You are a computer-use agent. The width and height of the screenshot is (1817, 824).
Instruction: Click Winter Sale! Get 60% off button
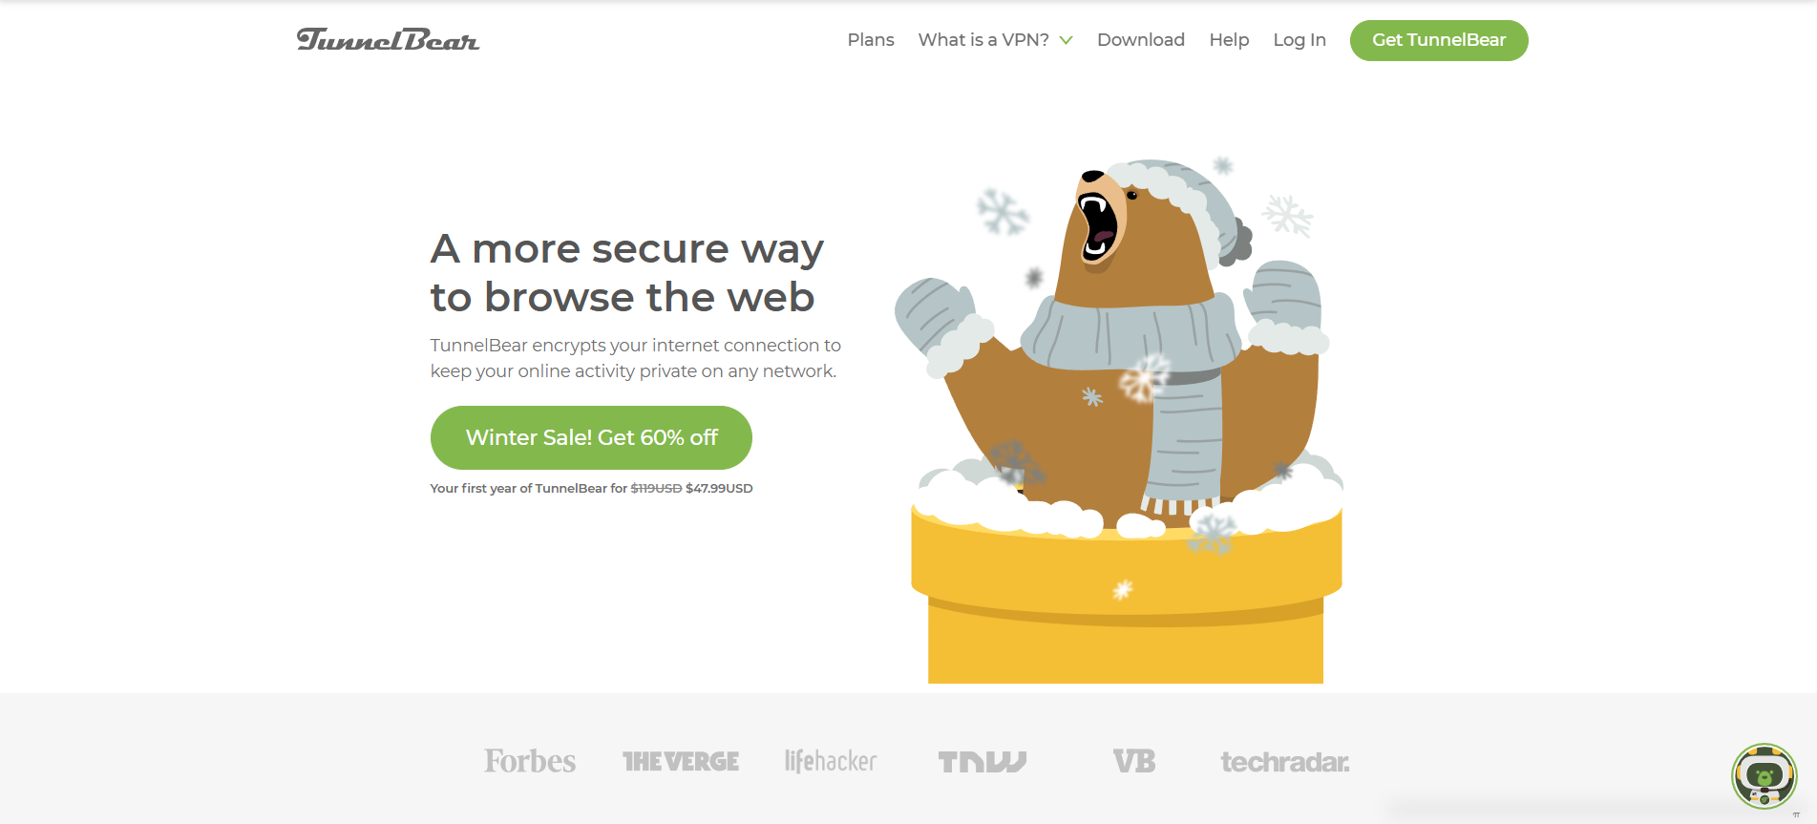591,437
